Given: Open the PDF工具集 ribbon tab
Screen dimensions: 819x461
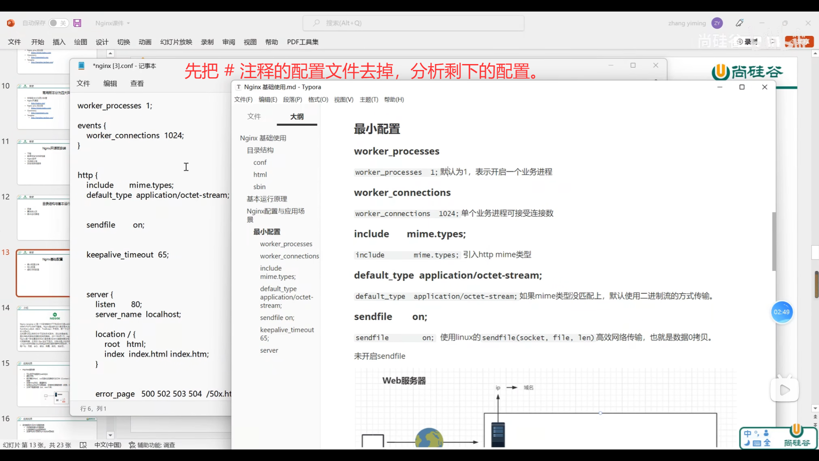Looking at the screenshot, I should coord(302,42).
